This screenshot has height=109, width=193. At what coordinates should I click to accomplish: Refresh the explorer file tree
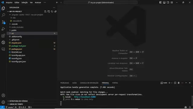[52, 12]
